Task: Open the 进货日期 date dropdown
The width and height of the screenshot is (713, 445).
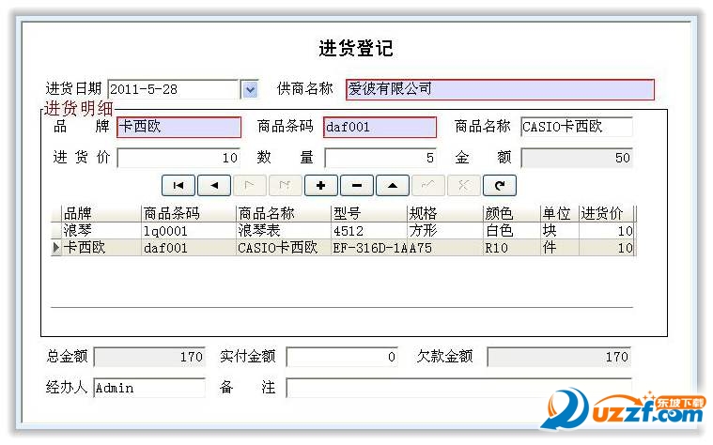Action: click(250, 89)
